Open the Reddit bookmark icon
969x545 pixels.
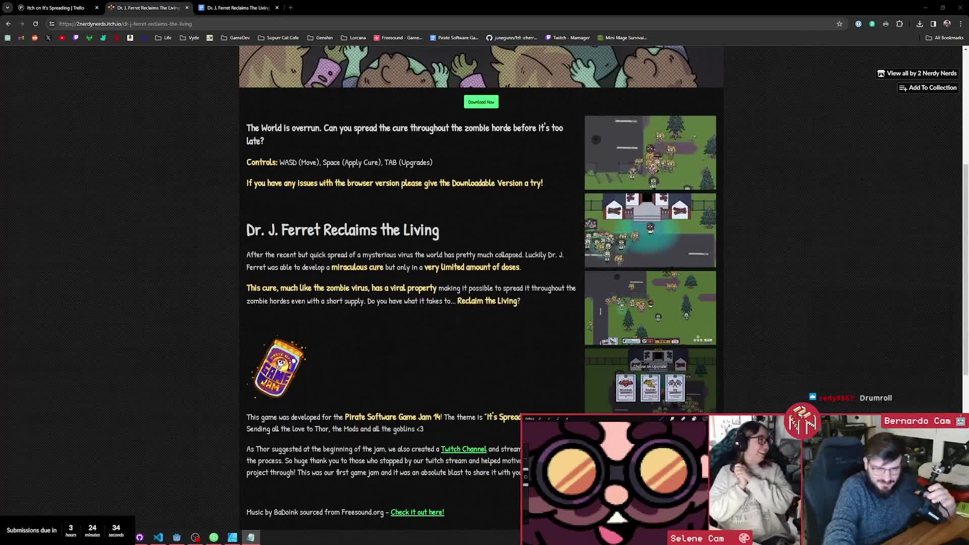tap(35, 38)
